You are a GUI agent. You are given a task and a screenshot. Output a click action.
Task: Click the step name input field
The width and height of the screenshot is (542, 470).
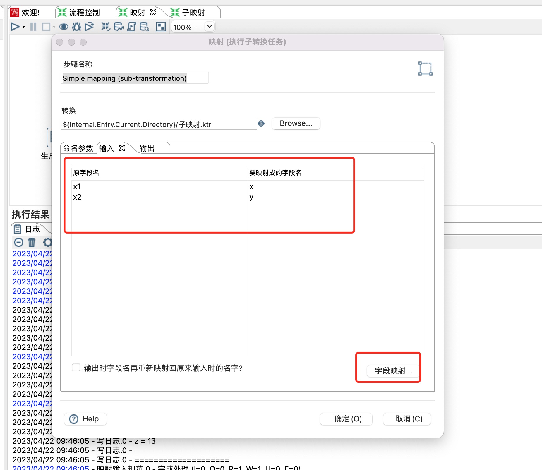pos(134,78)
